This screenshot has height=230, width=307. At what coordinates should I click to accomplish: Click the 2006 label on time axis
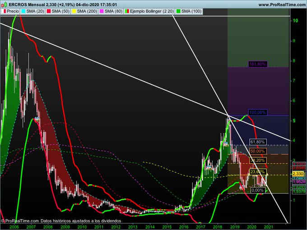[x=14, y=227]
